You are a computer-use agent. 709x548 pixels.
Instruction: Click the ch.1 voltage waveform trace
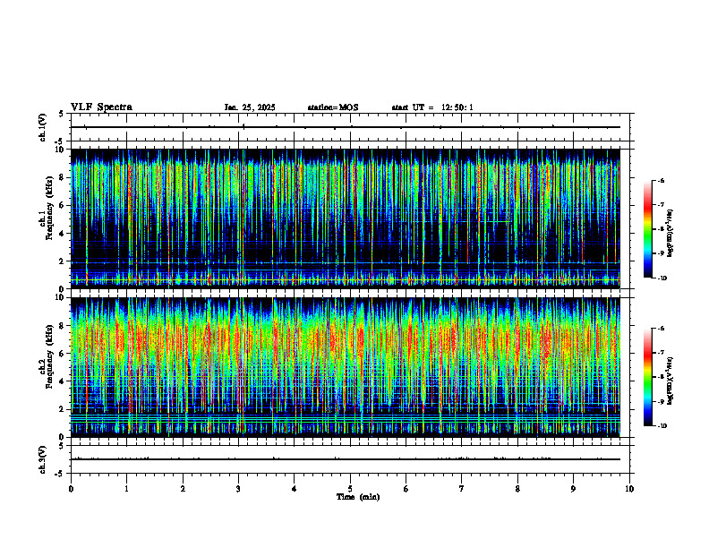click(346, 127)
